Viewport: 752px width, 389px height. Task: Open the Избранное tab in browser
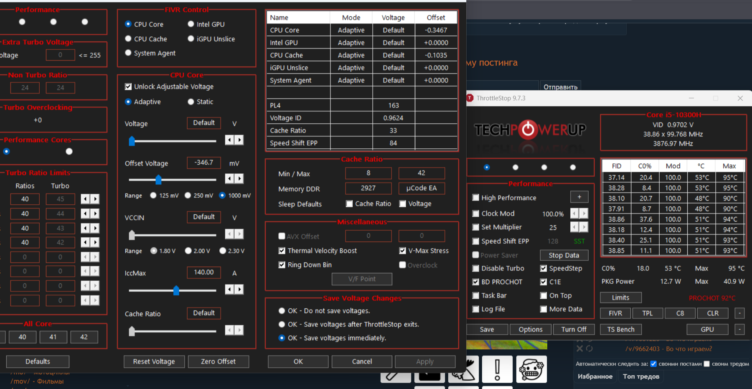pyautogui.click(x=595, y=376)
